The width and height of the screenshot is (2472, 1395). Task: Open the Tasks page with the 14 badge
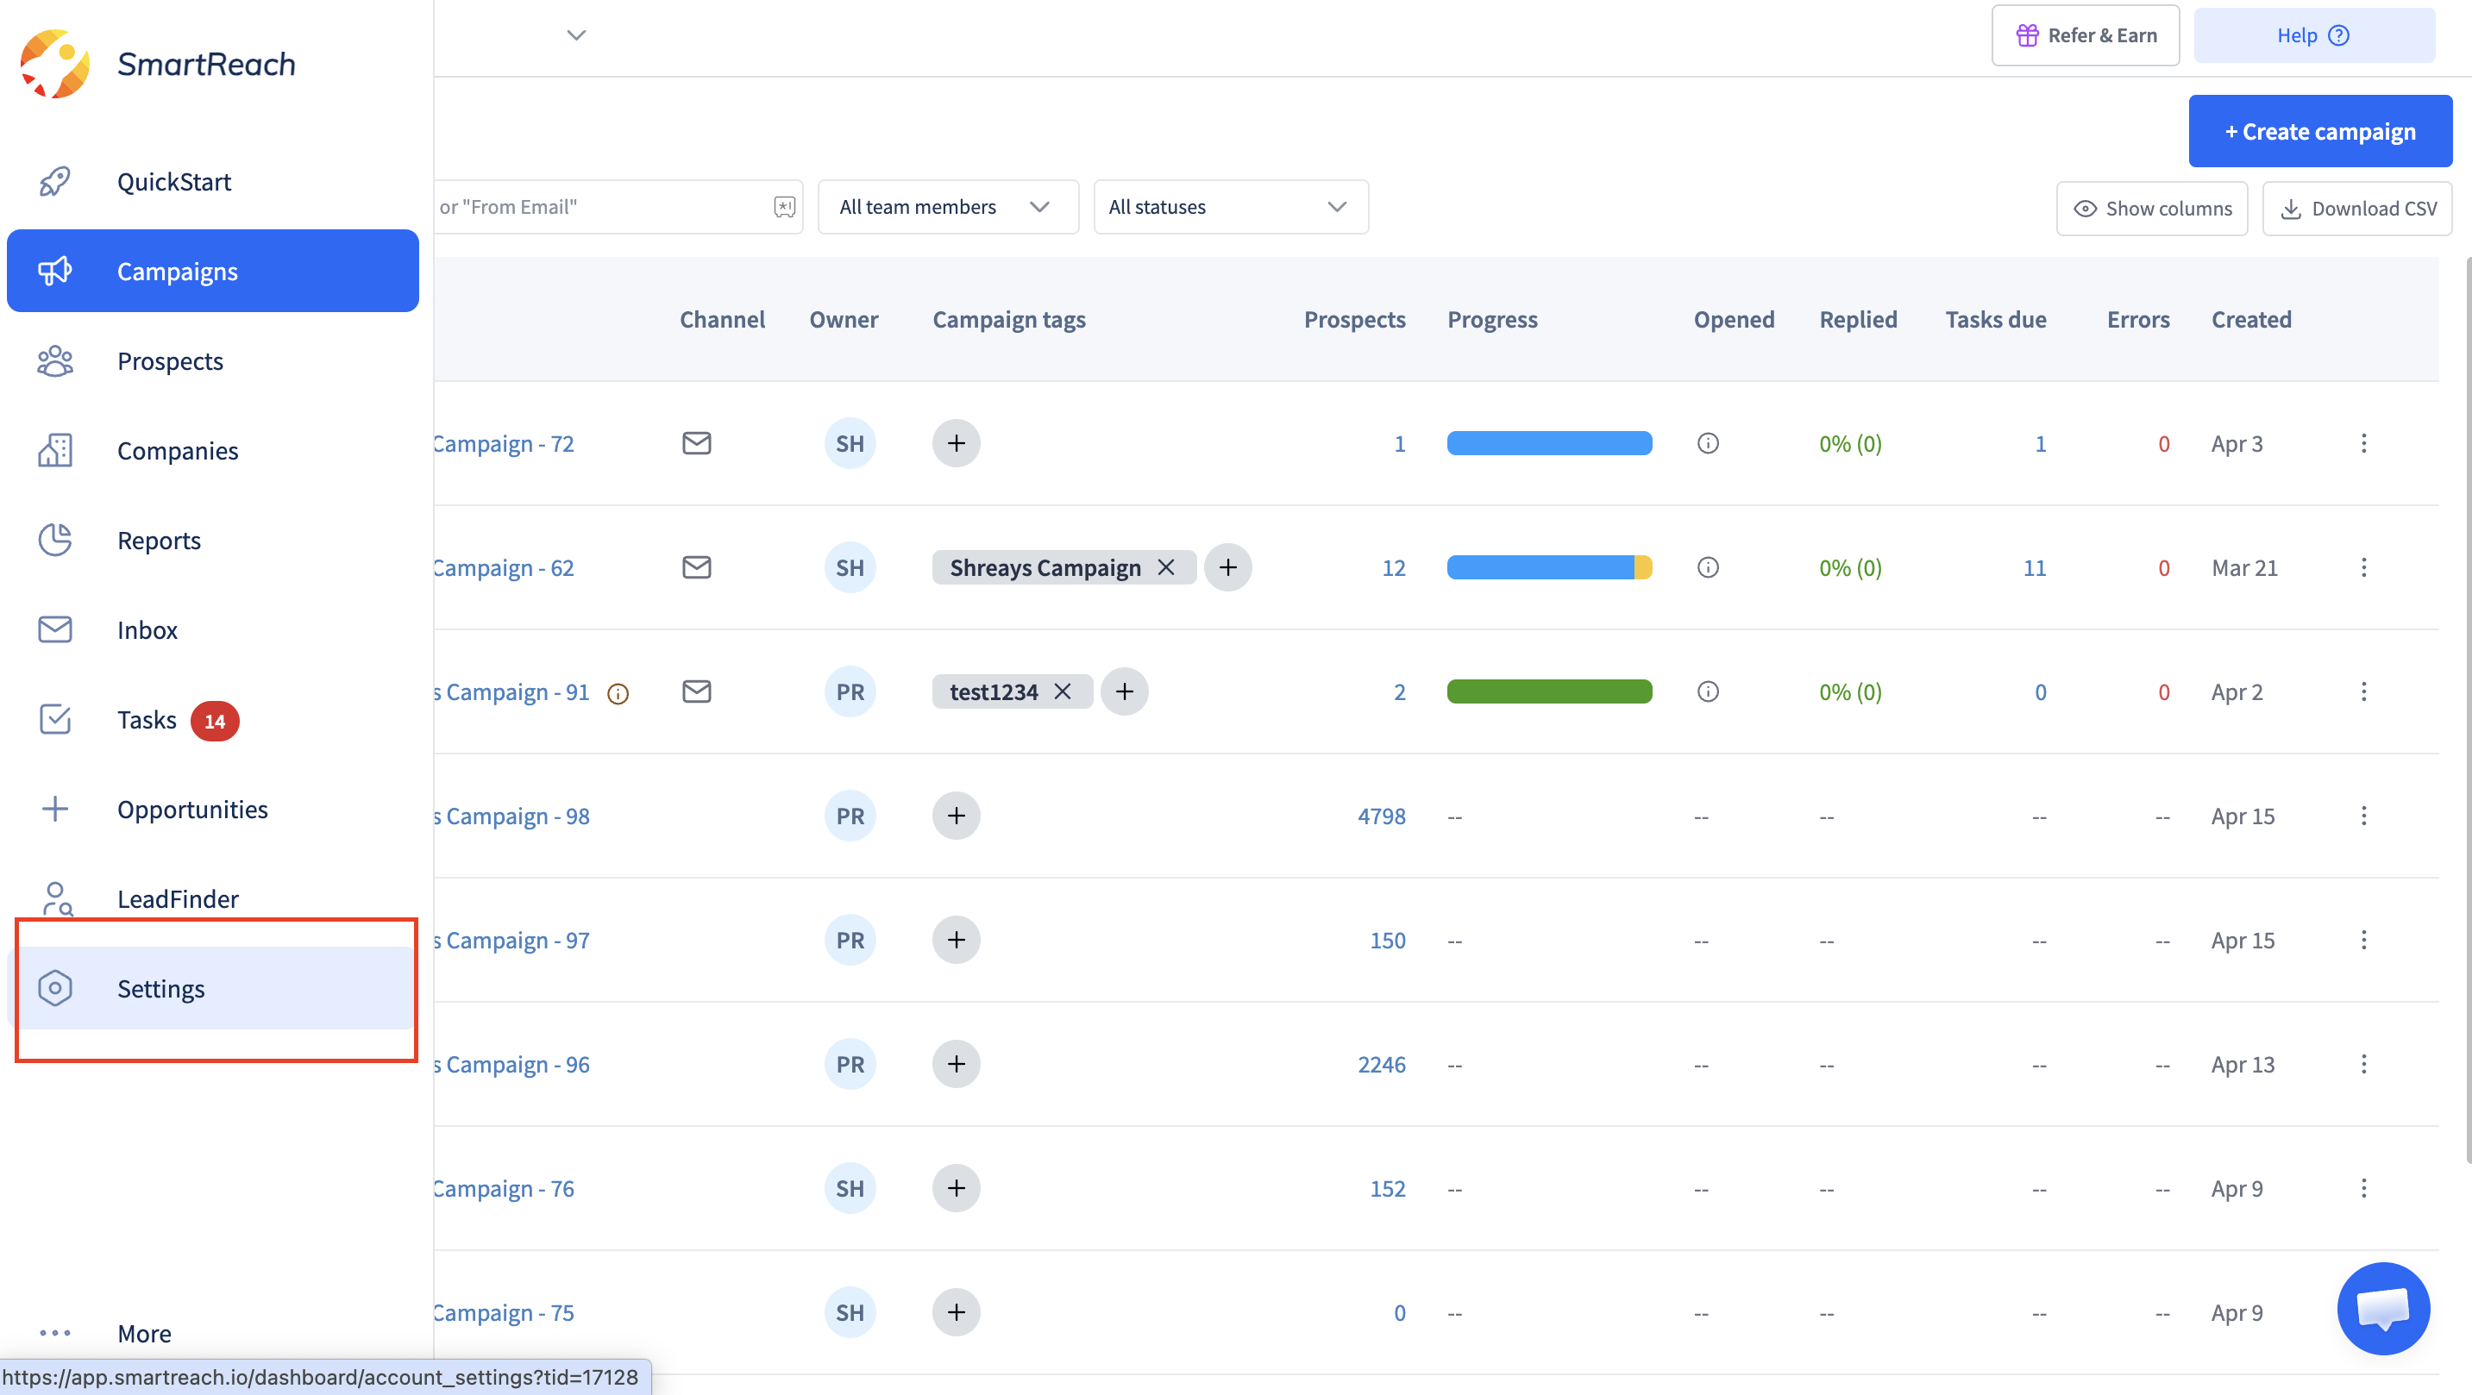(x=146, y=720)
